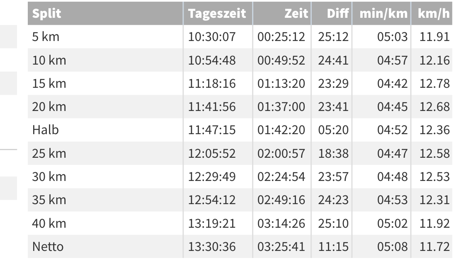This screenshot has width=471, height=265.
Task: Select the 5 km speed value 11.91
Action: (x=434, y=37)
